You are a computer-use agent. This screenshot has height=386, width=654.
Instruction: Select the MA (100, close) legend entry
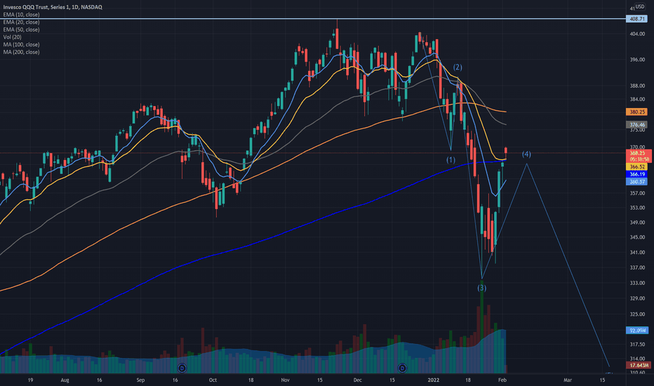coord(21,45)
